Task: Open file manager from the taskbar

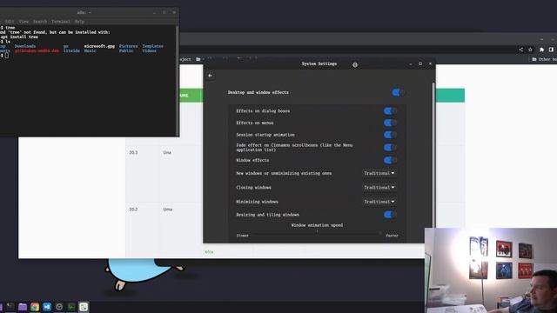Action: 23,307
